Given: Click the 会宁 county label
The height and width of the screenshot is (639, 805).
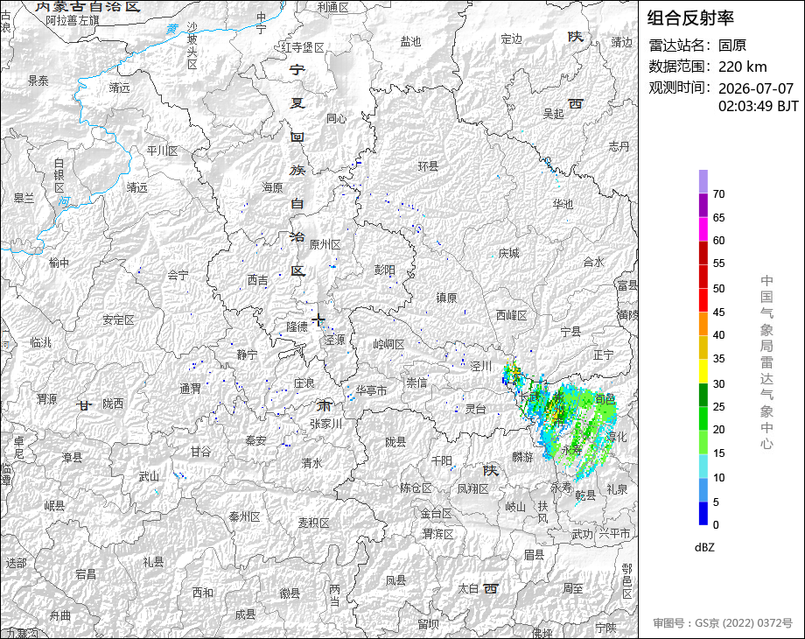Looking at the screenshot, I should pos(178,276).
